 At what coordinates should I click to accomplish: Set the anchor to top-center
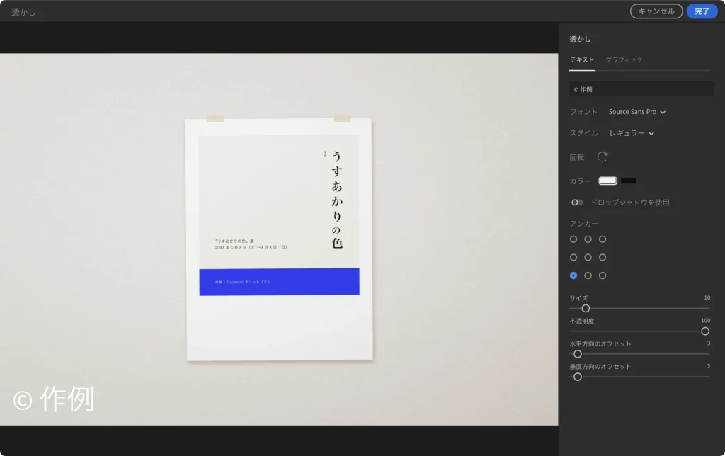click(x=588, y=239)
